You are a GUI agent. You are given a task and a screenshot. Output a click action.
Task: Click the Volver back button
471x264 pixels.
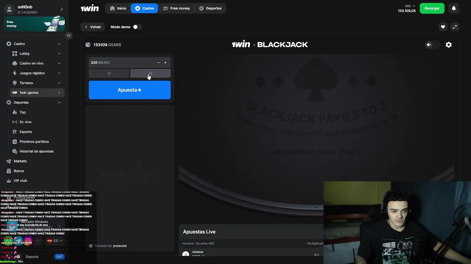[93, 27]
